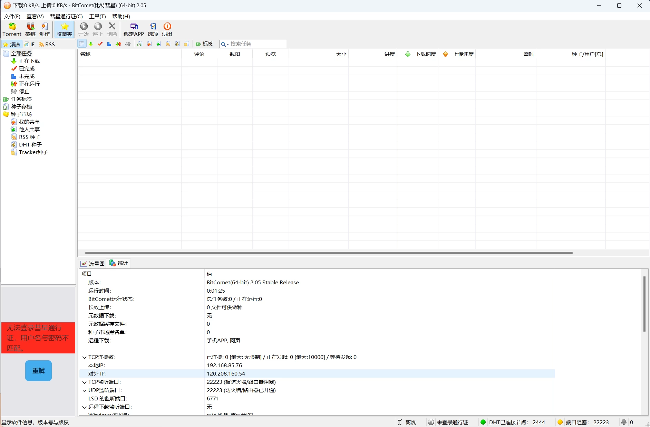Open the 彗星通行证(C) menu
650x427 pixels.
66,16
